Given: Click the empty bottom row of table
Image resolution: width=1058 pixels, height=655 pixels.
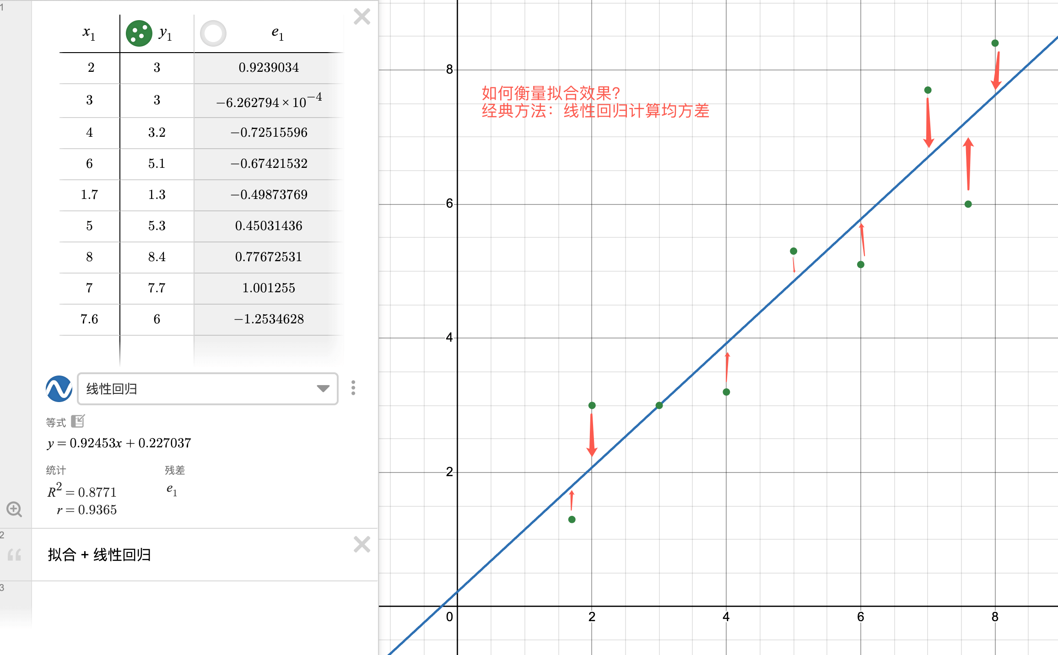Looking at the screenshot, I should tap(157, 350).
